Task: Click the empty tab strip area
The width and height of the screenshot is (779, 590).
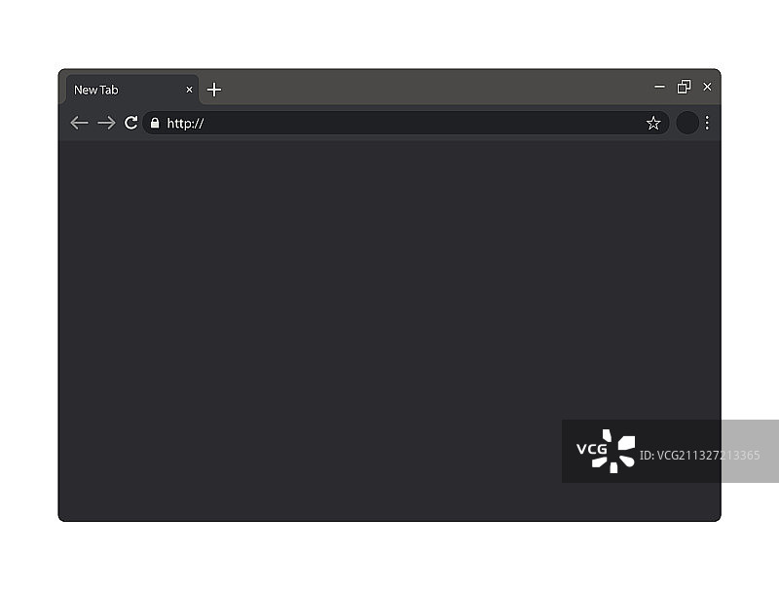Action: [437, 87]
